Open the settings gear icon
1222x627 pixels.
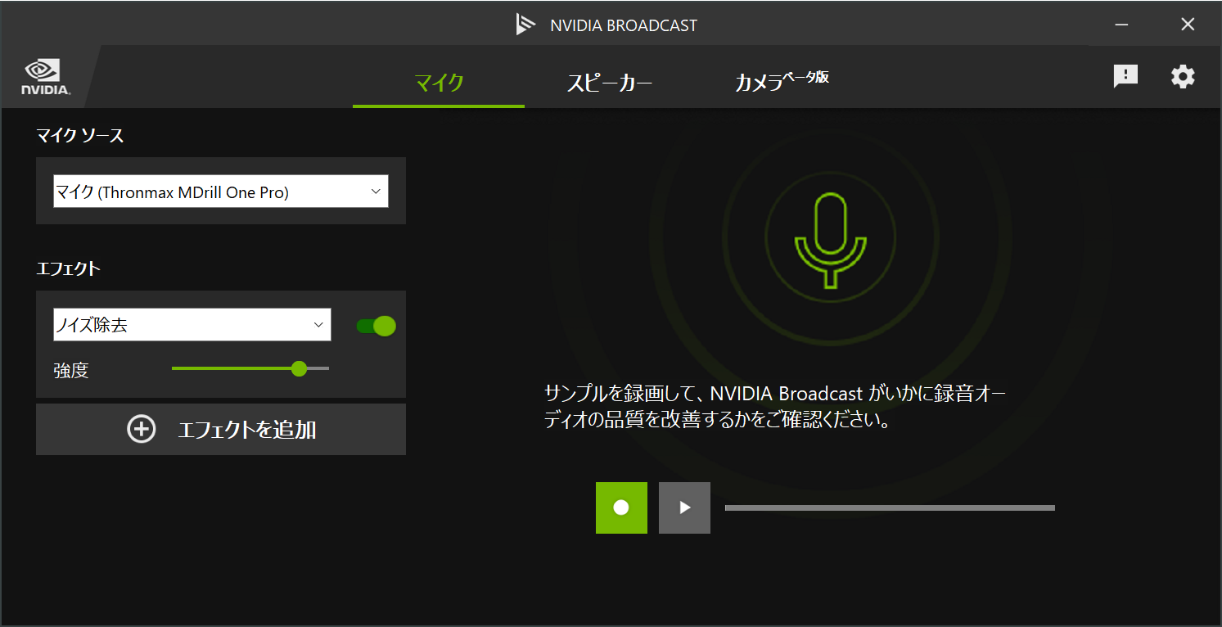(x=1183, y=77)
